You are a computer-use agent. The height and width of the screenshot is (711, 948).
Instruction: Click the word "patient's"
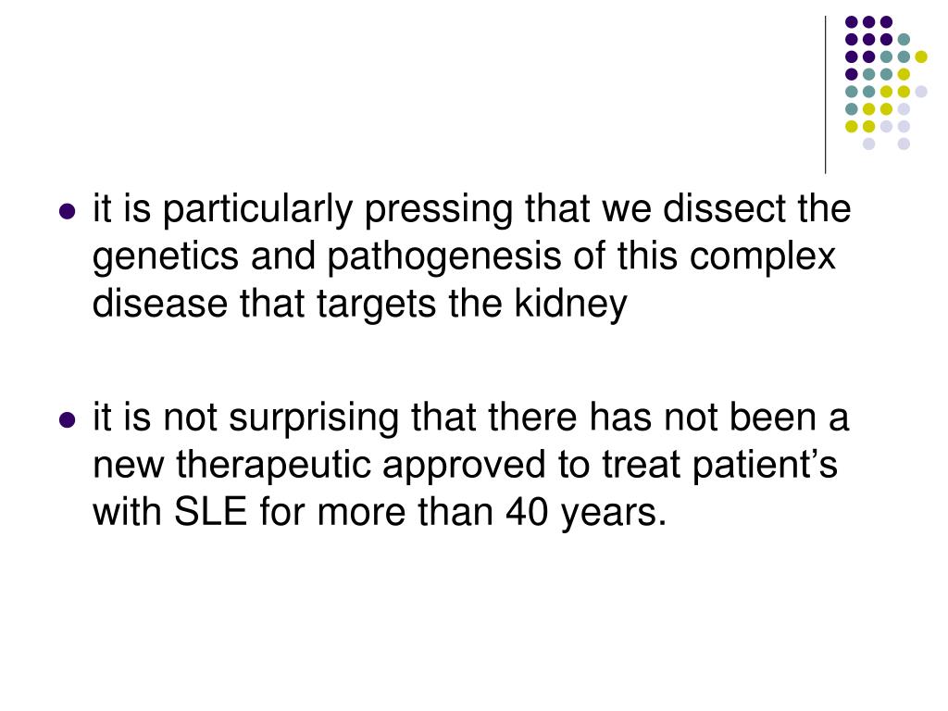click(x=765, y=465)
